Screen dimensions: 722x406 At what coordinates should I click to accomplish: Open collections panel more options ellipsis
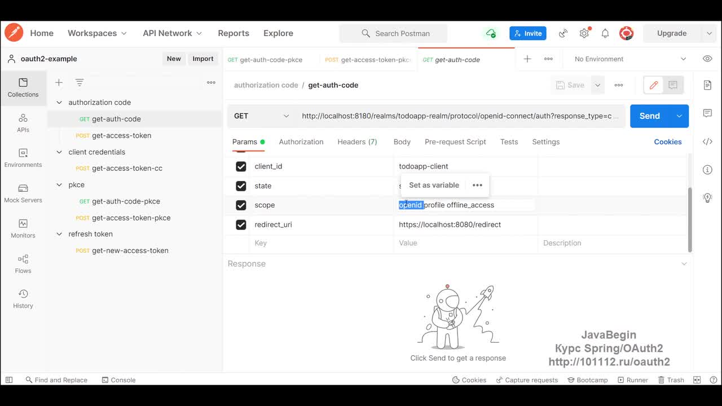coord(211,82)
